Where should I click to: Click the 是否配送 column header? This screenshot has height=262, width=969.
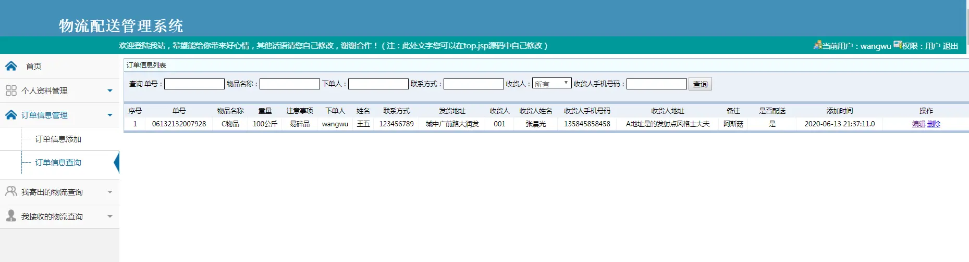772,111
